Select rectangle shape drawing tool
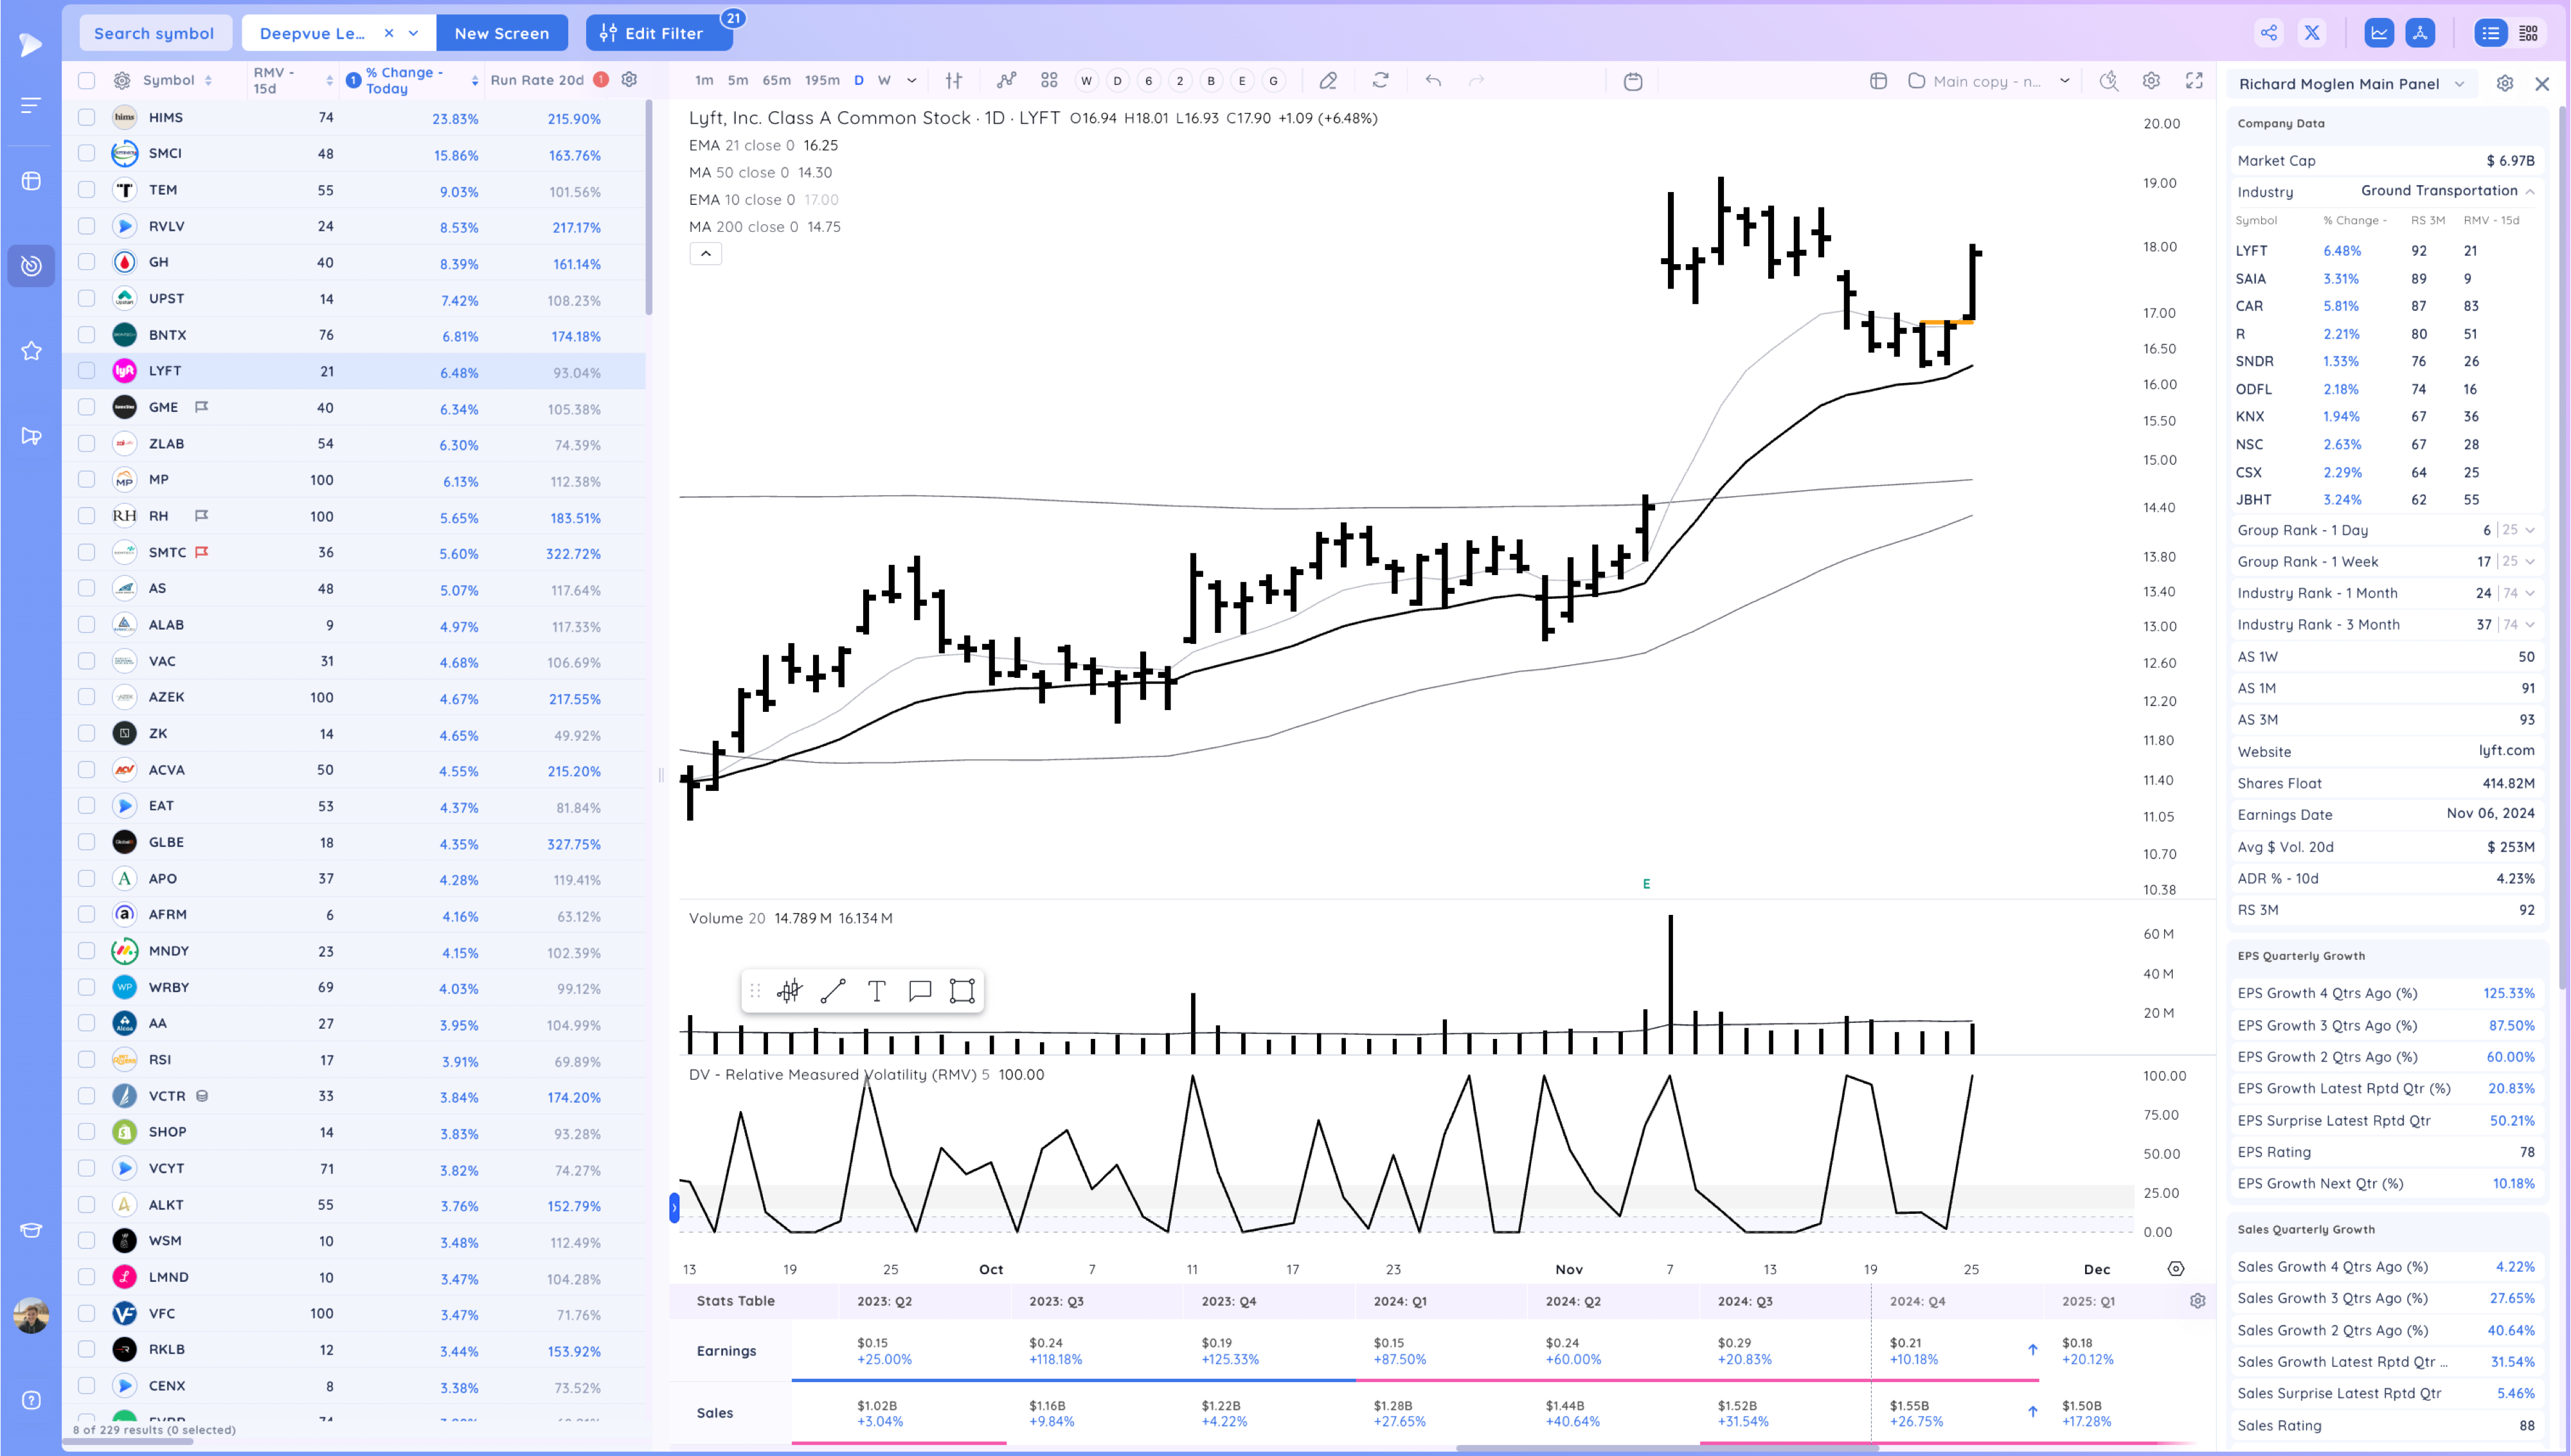This screenshot has width=2571, height=1456. coord(962,991)
